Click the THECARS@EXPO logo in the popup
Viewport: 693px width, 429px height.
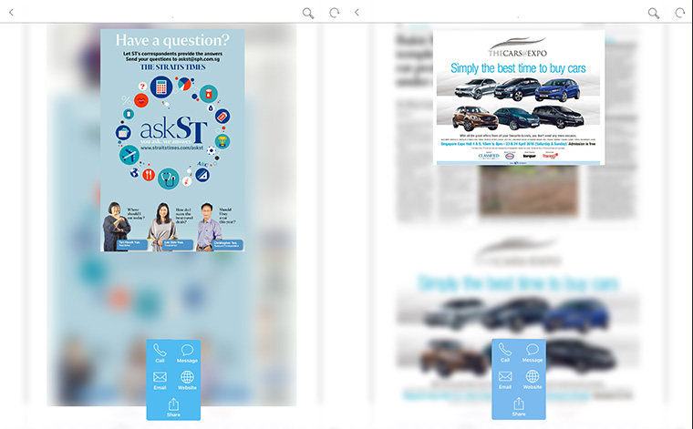[x=518, y=47]
